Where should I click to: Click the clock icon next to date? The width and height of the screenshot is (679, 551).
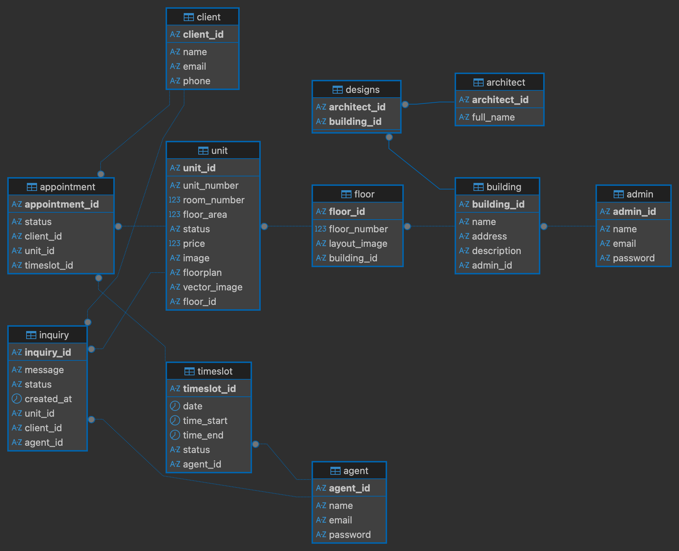175,406
